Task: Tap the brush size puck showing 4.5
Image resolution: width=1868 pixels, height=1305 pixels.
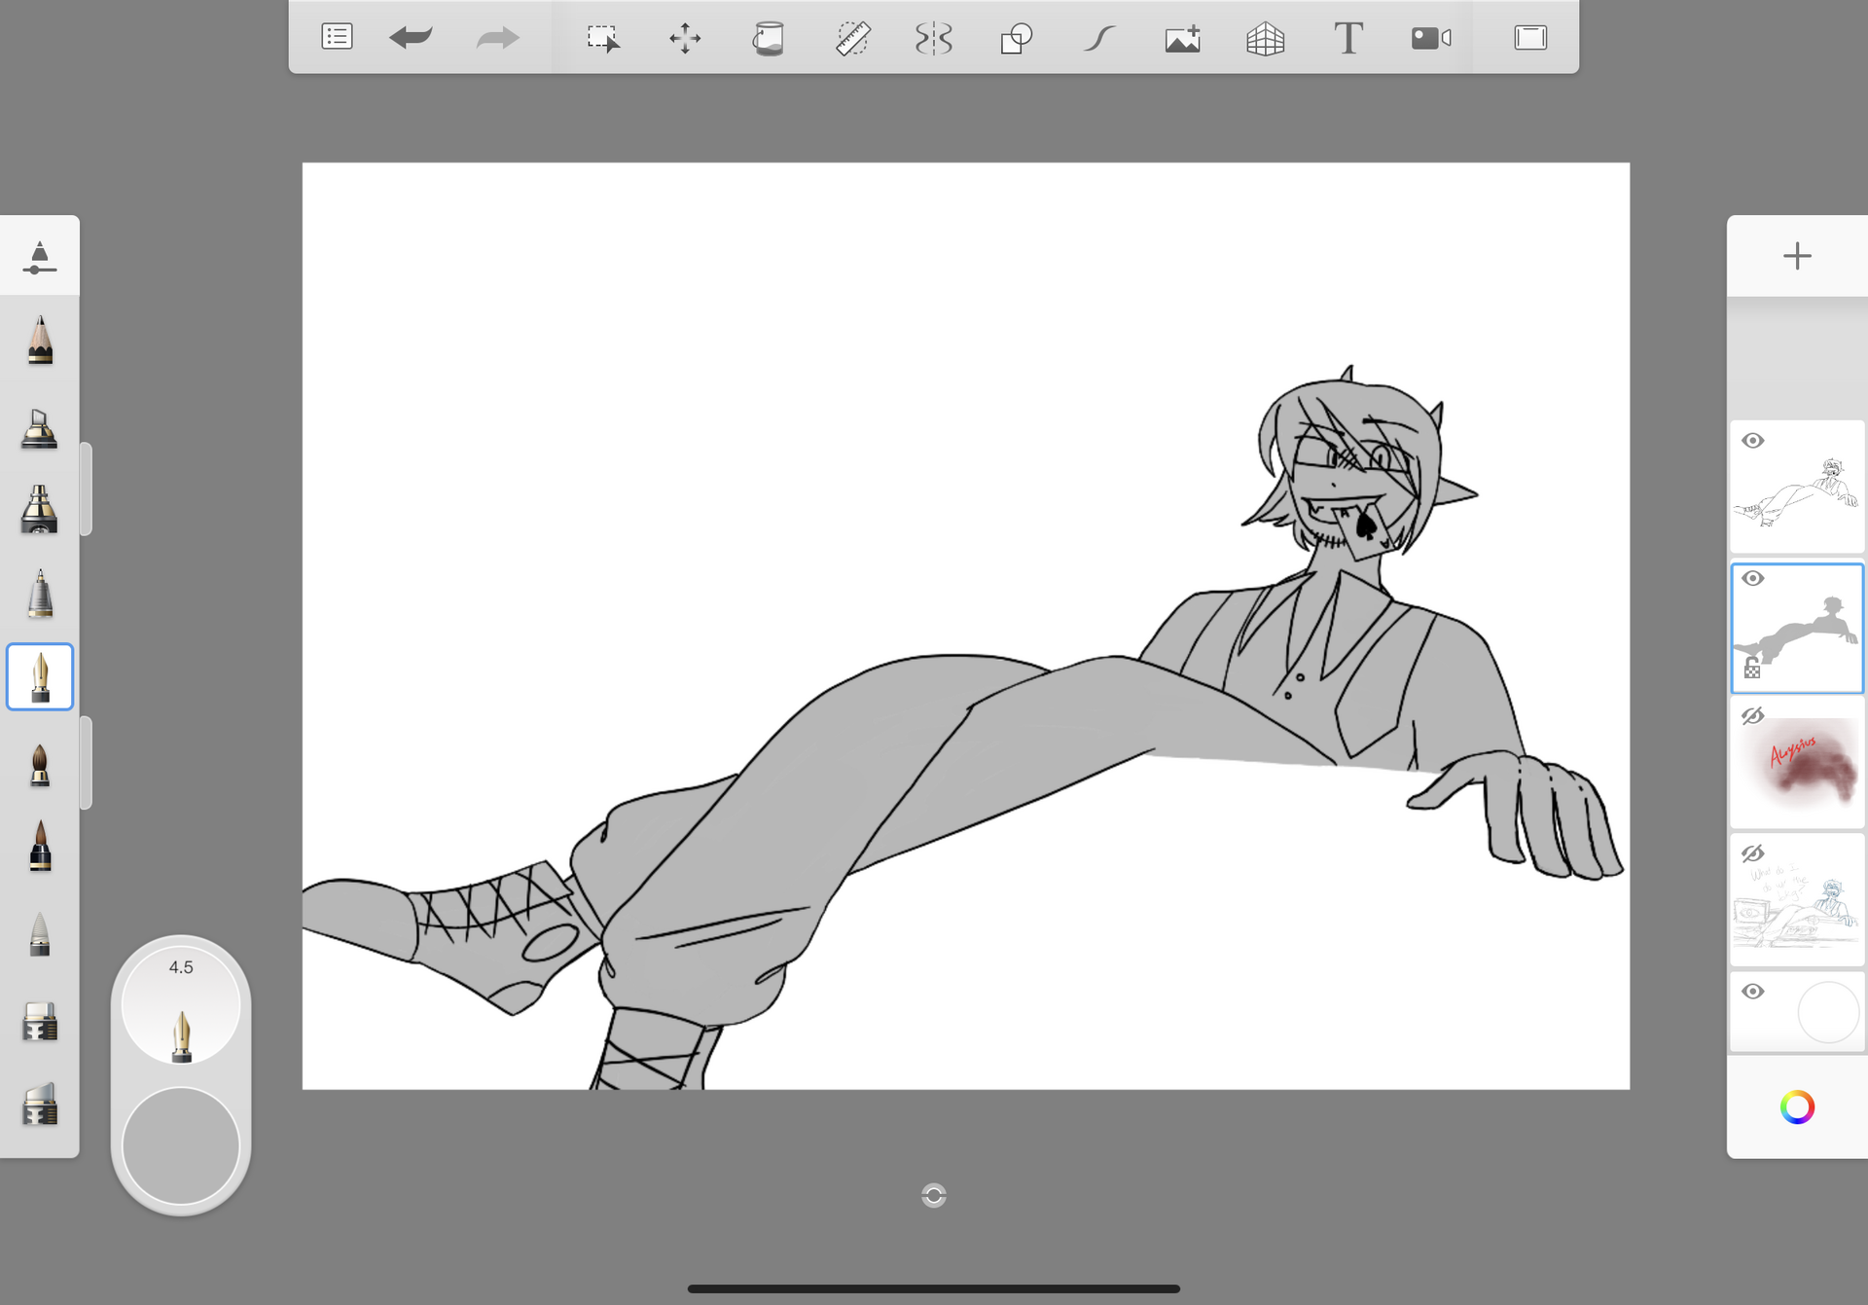Action: [x=181, y=1006]
